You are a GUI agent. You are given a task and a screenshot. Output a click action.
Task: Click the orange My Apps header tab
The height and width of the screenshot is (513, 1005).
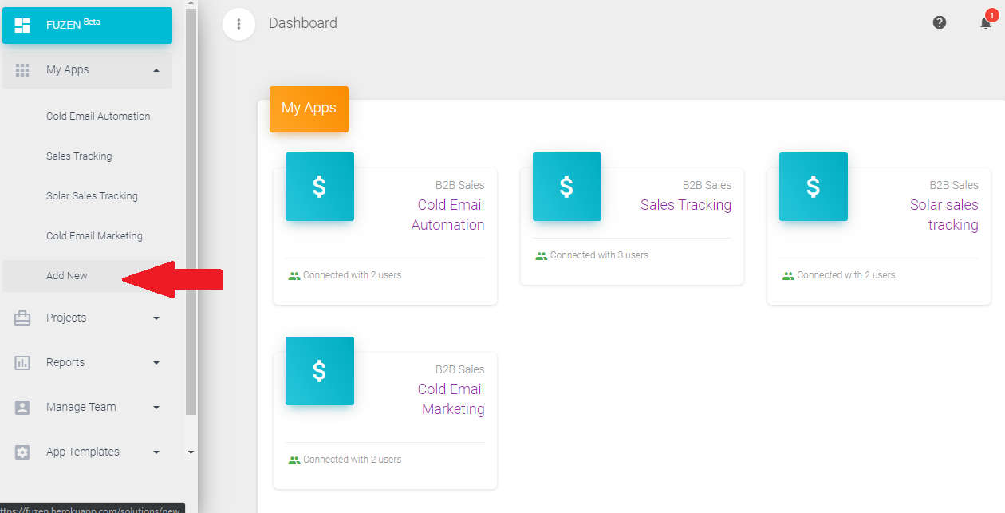click(309, 109)
